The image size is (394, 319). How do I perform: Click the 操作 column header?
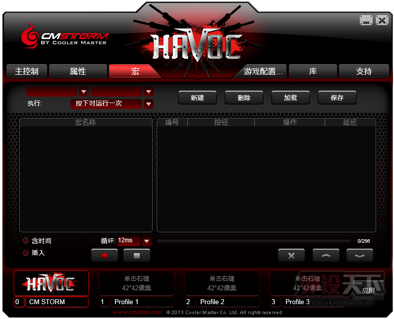pos(290,122)
